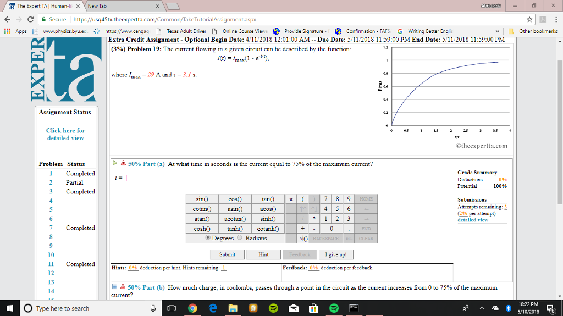This screenshot has width=563, height=316.
Task: Click the Hint button
Action: tap(264, 254)
